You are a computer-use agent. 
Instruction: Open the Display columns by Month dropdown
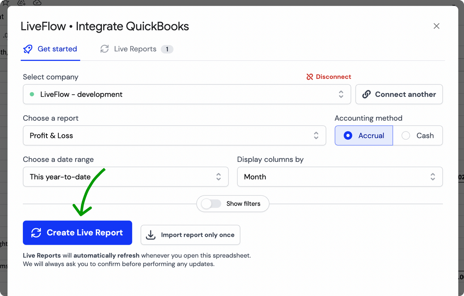click(340, 177)
